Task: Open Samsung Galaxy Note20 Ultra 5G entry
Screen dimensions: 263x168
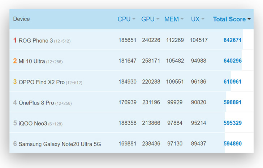Action: click(60, 144)
